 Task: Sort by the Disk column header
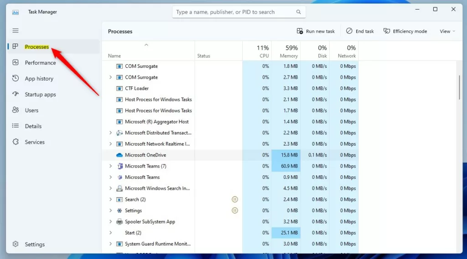click(x=315, y=51)
